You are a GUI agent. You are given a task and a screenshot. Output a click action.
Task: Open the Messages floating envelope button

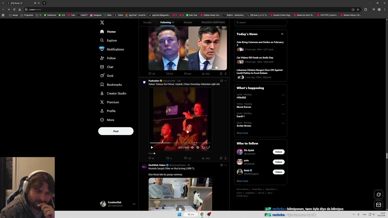[379, 205]
